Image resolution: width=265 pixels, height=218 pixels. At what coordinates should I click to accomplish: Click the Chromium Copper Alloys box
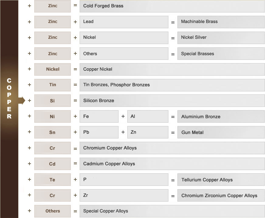(x=172, y=148)
